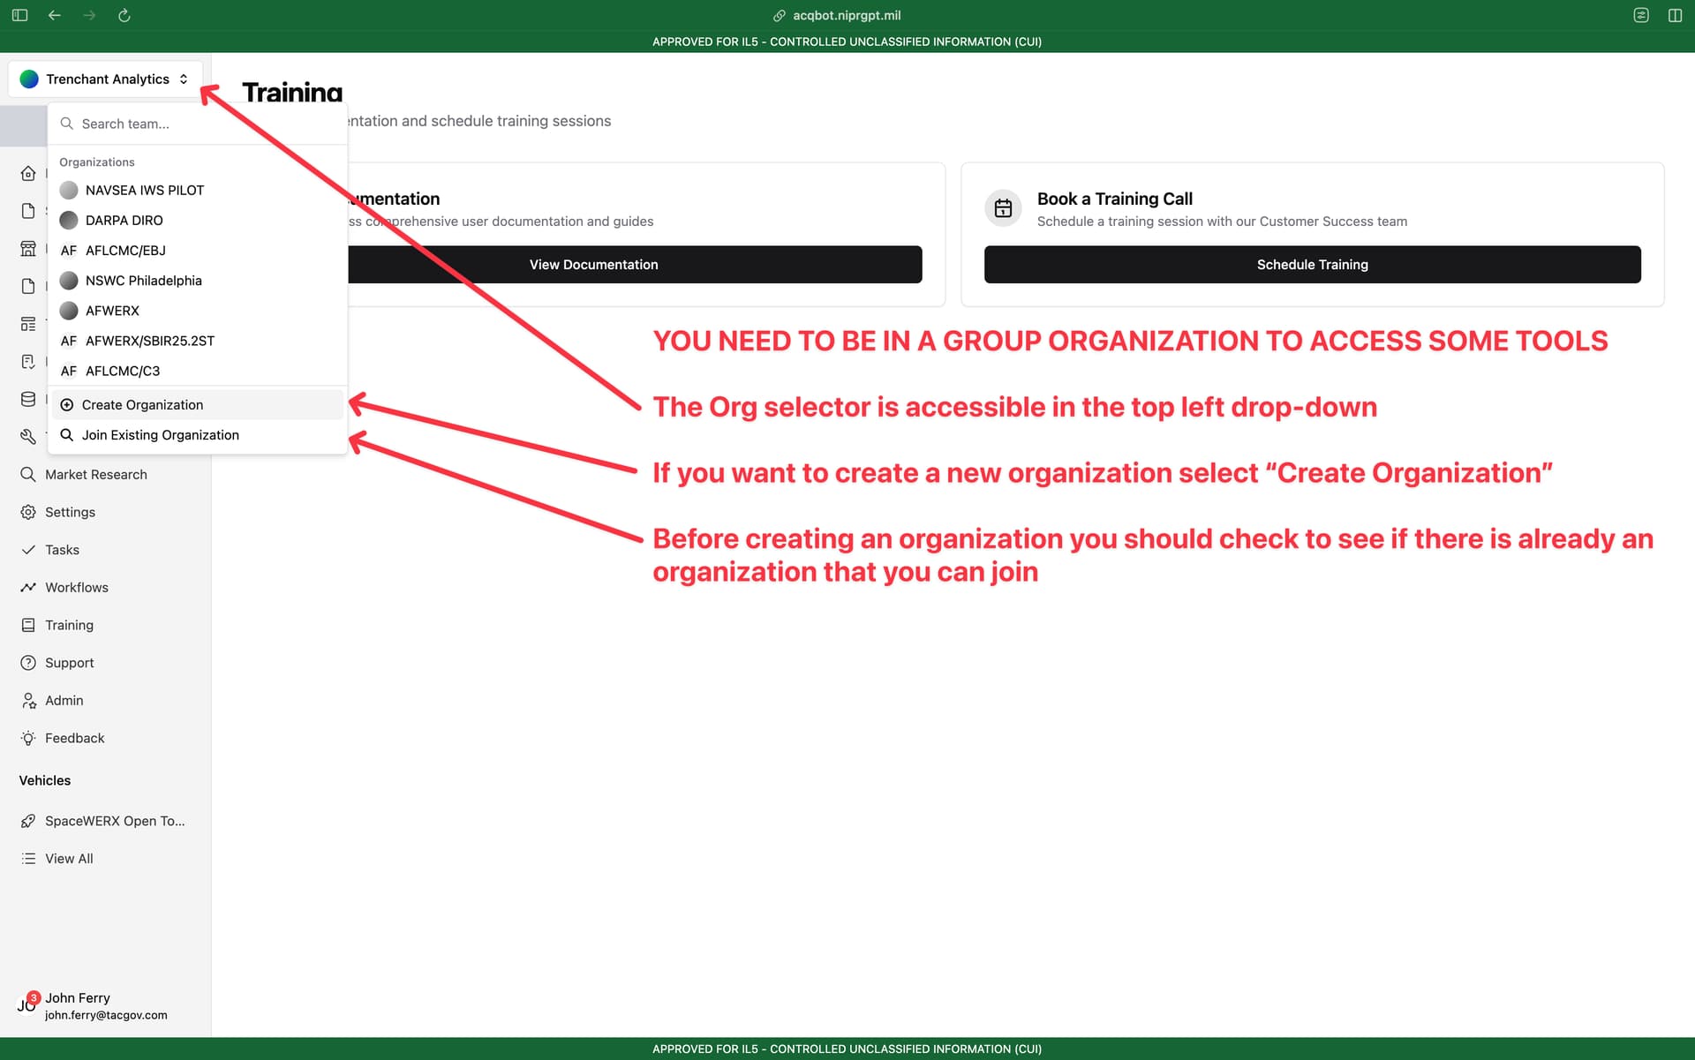Click the SpaceWERX rocket icon
Viewport: 1695px width, 1060px height.
pos(28,822)
